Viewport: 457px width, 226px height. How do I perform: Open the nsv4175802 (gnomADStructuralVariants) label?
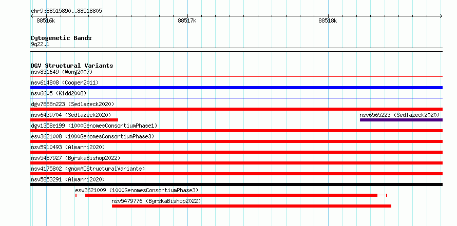point(88,169)
